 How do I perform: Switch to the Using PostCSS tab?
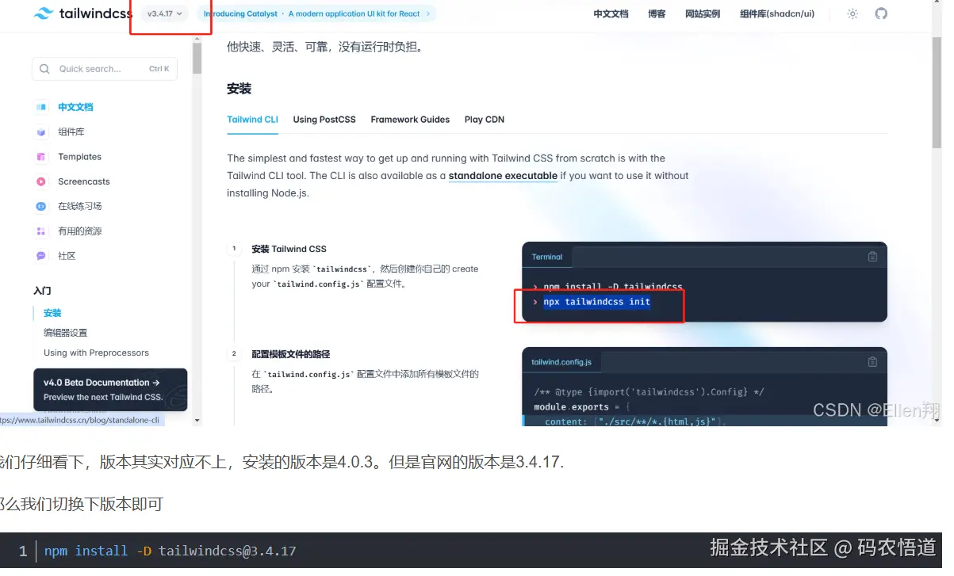[324, 120]
